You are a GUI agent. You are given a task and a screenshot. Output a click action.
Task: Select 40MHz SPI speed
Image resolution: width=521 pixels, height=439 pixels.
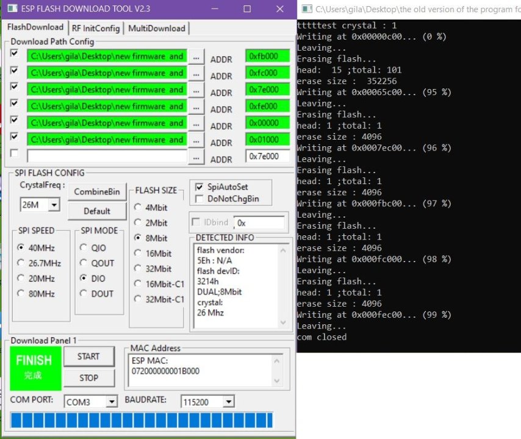pyautogui.click(x=36, y=248)
